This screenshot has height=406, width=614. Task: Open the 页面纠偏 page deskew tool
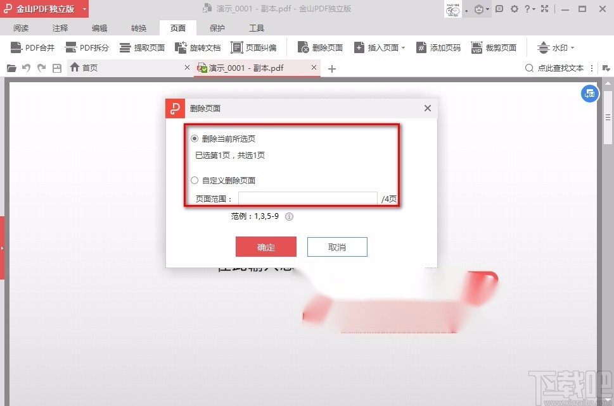point(255,47)
